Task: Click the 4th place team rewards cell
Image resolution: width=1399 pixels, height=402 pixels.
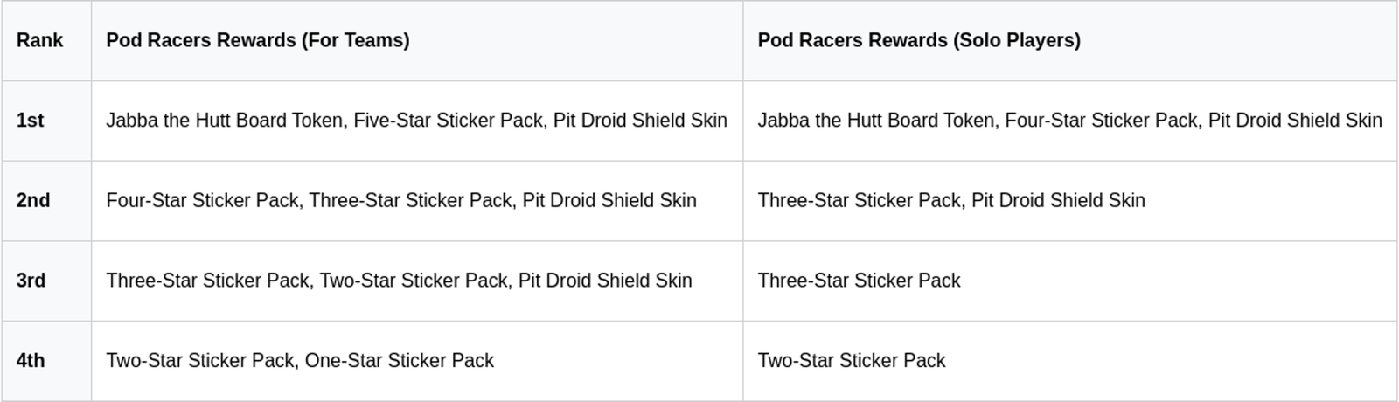Action: coord(300,361)
